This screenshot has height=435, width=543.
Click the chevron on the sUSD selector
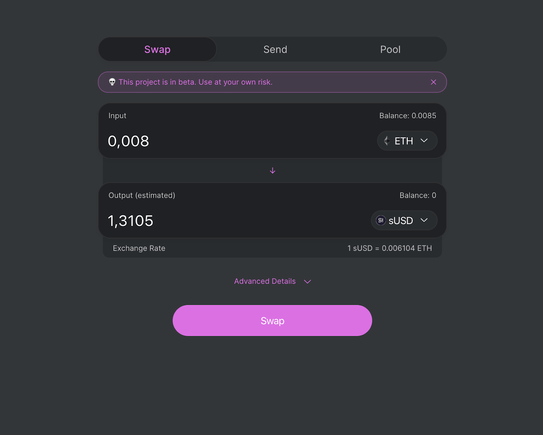tap(424, 220)
